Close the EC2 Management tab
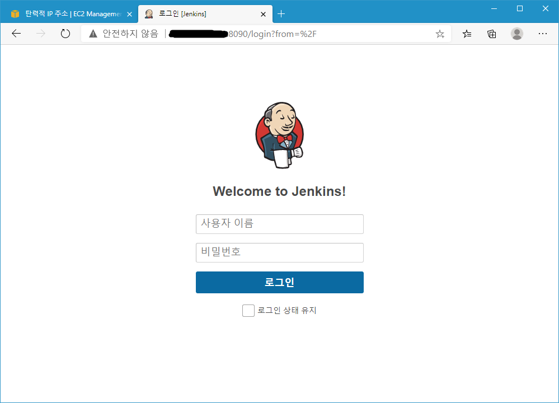 coord(129,14)
